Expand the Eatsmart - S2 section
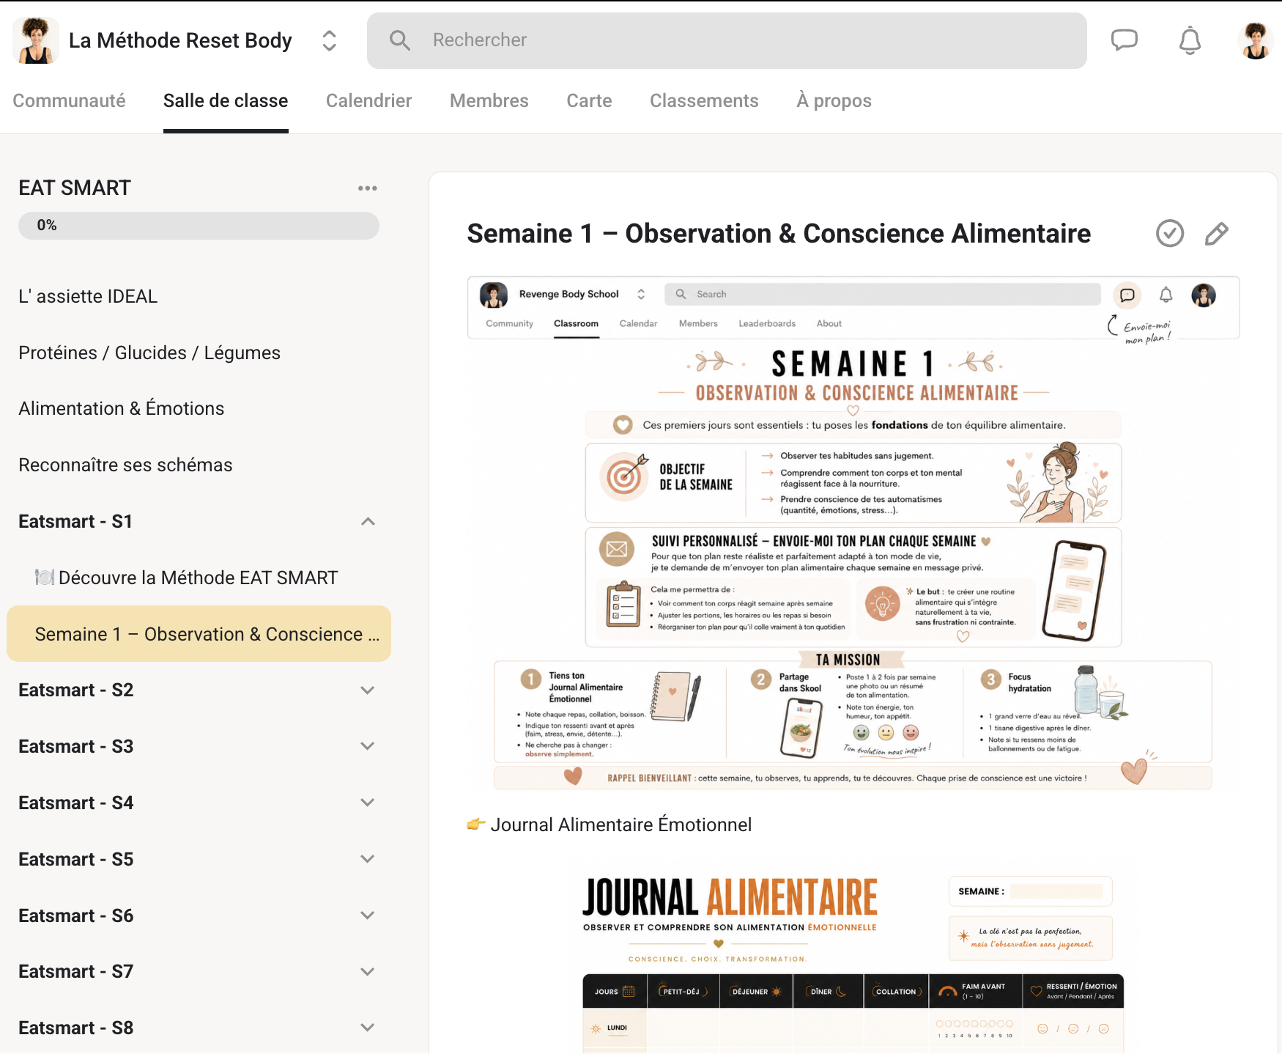The height and width of the screenshot is (1054, 1282). tap(368, 690)
